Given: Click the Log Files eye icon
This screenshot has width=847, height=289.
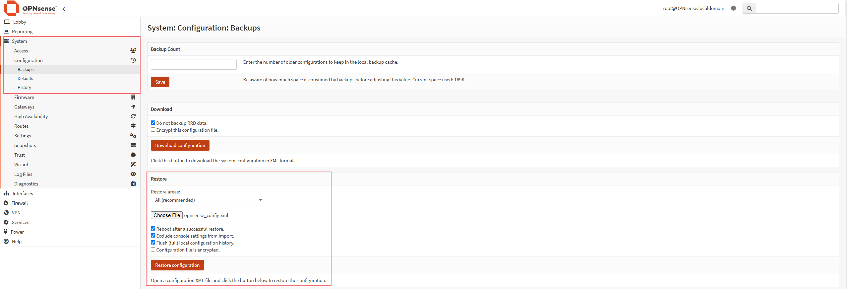Looking at the screenshot, I should (x=133, y=174).
